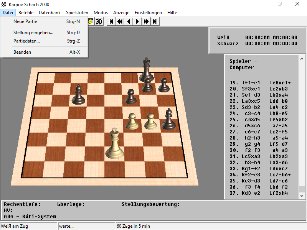
Task: Click the move list scrollbar down arrow
Action: click(x=302, y=196)
